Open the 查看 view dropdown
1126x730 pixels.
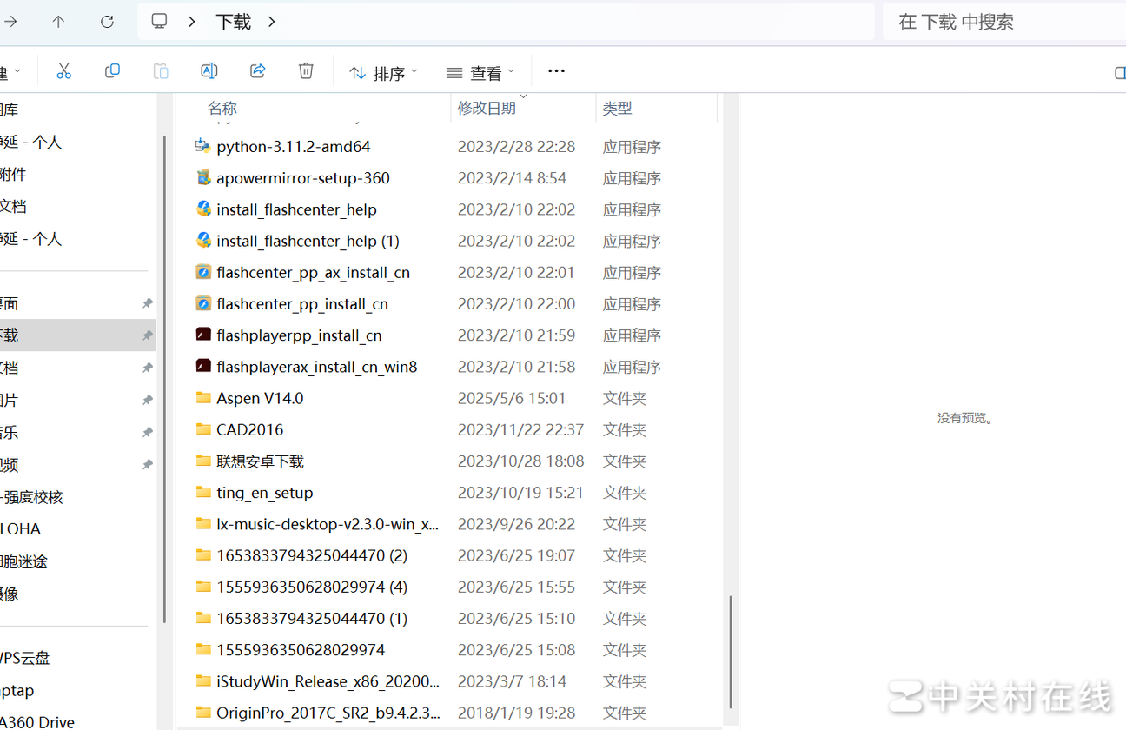point(480,73)
